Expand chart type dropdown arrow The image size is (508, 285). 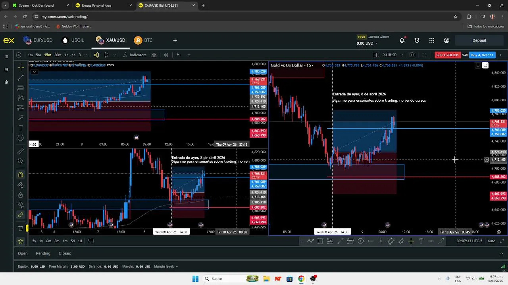[115, 55]
